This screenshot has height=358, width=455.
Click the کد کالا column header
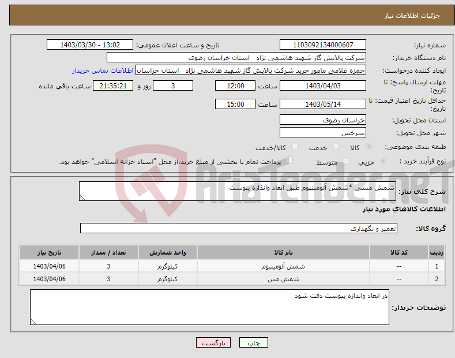point(399,252)
